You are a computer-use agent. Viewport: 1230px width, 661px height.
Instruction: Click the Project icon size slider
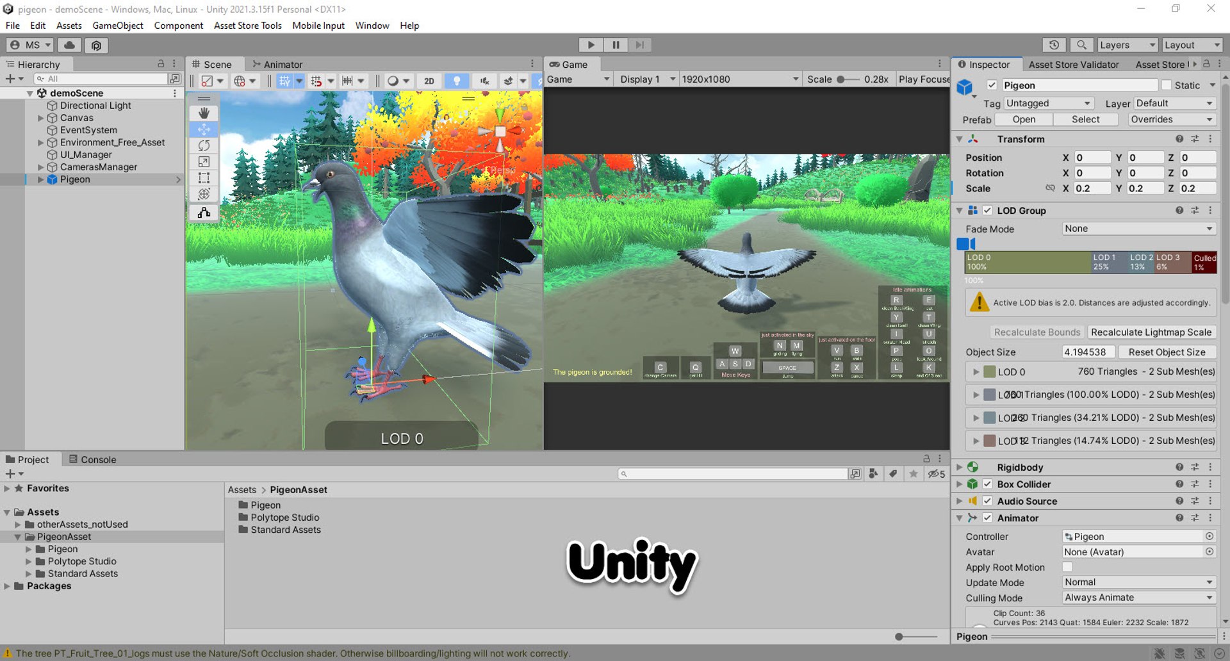tap(916, 637)
